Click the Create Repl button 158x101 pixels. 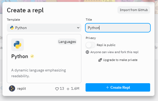118,87
